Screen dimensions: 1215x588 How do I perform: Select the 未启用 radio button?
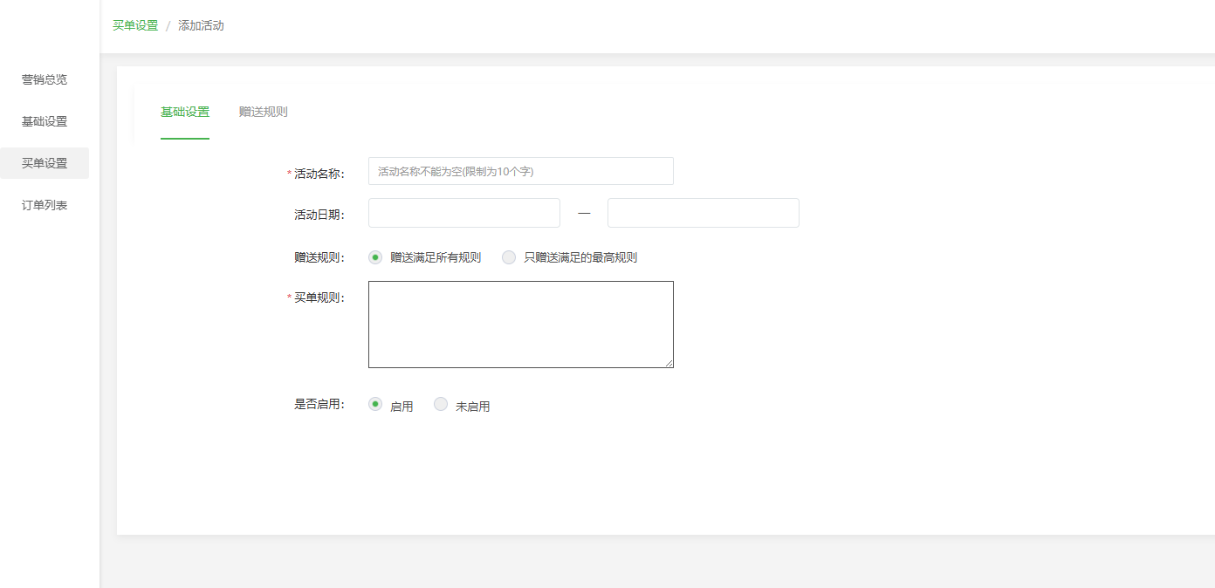(441, 404)
